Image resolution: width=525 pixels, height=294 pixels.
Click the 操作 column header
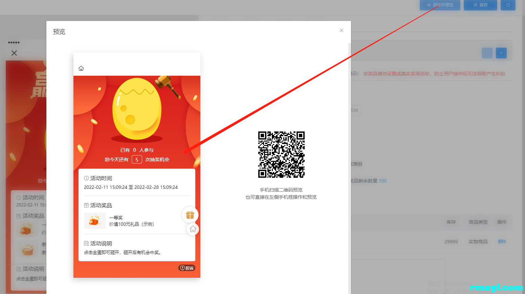coord(502,222)
